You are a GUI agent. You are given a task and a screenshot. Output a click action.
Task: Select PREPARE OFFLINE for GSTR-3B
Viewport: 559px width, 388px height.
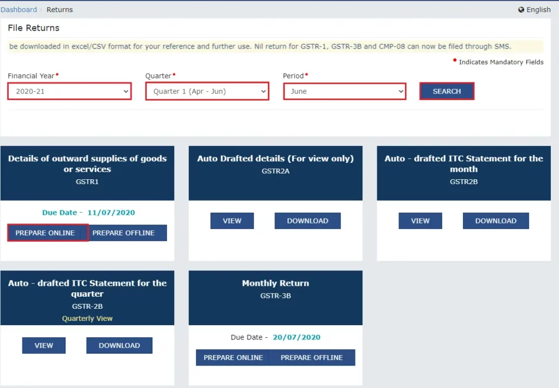pos(312,357)
